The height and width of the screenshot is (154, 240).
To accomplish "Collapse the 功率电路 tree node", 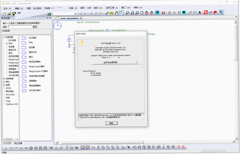I will point(4,37).
